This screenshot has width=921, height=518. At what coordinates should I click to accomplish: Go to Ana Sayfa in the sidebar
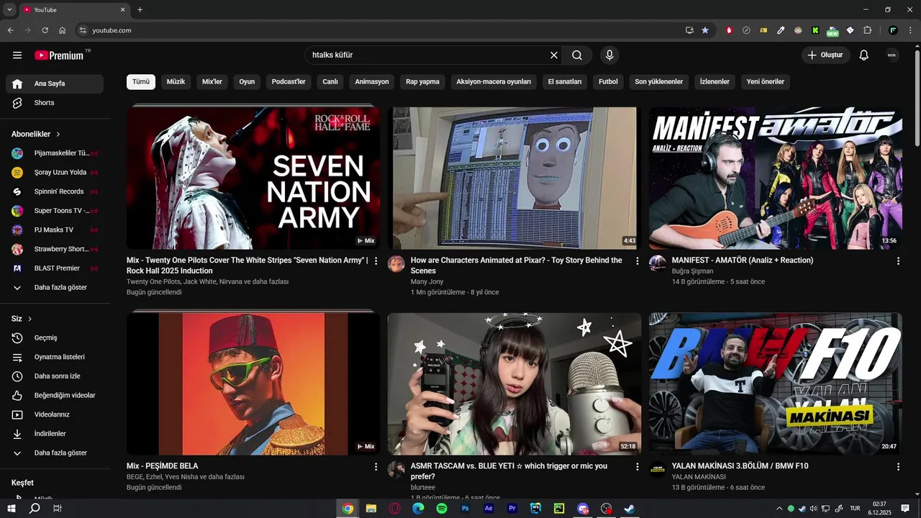coord(55,83)
